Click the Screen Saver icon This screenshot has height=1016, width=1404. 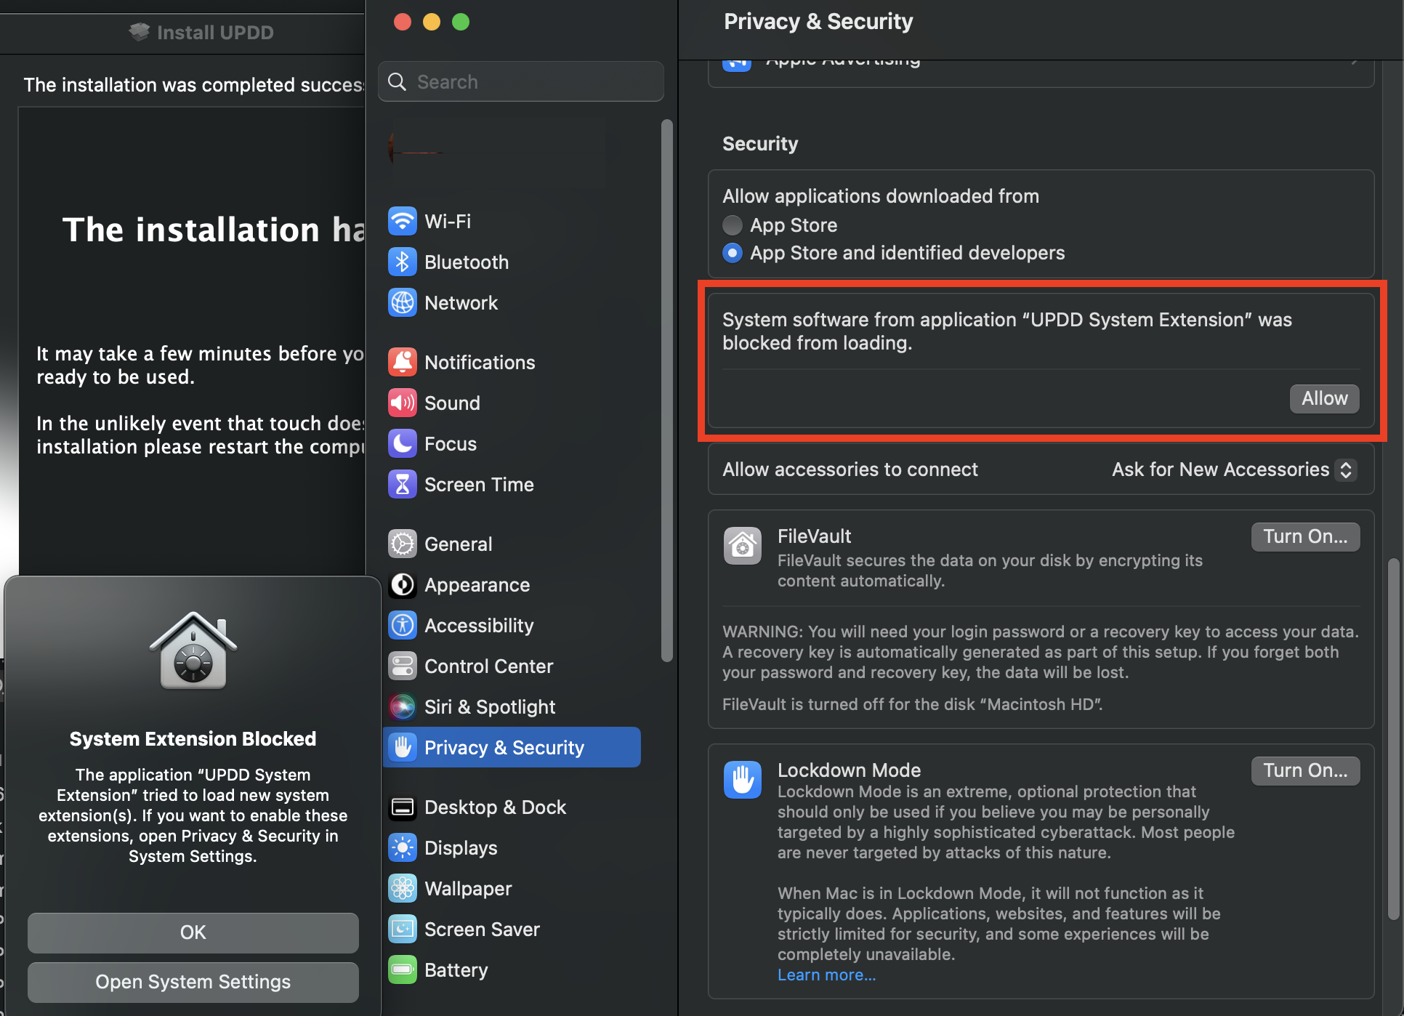(x=402, y=929)
